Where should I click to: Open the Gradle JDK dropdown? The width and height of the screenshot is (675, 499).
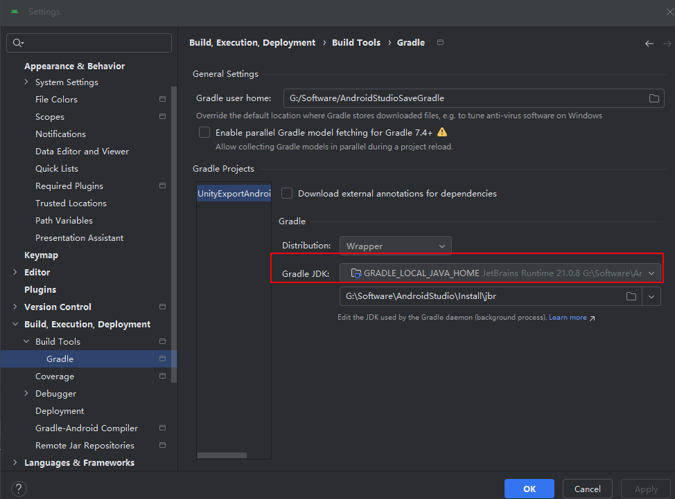coord(500,273)
